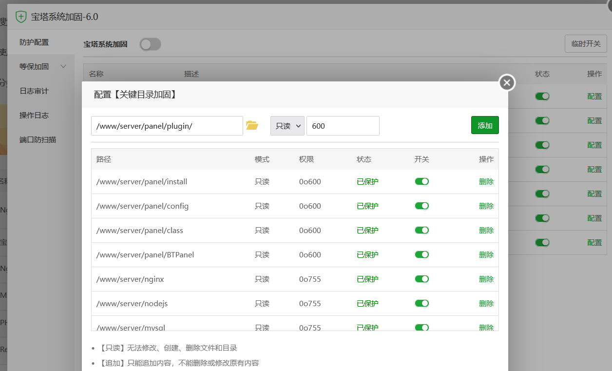This screenshot has width=612, height=371.
Task: Toggle switch for /www/server/panel/config
Action: 422,206
